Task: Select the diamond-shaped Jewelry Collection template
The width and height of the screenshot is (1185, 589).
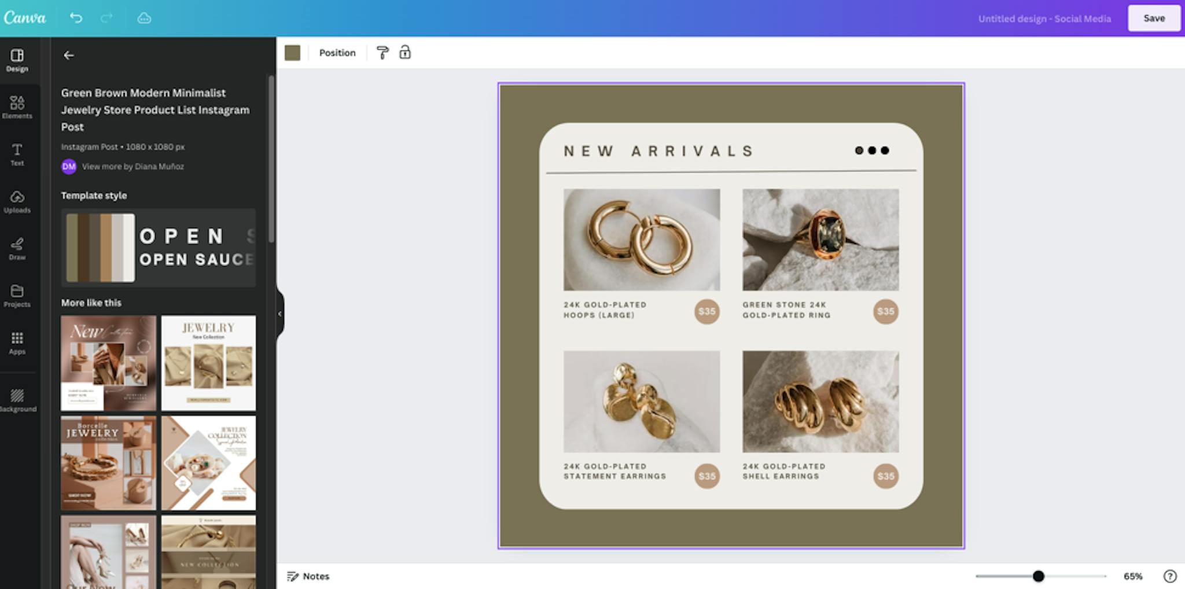Action: point(208,463)
